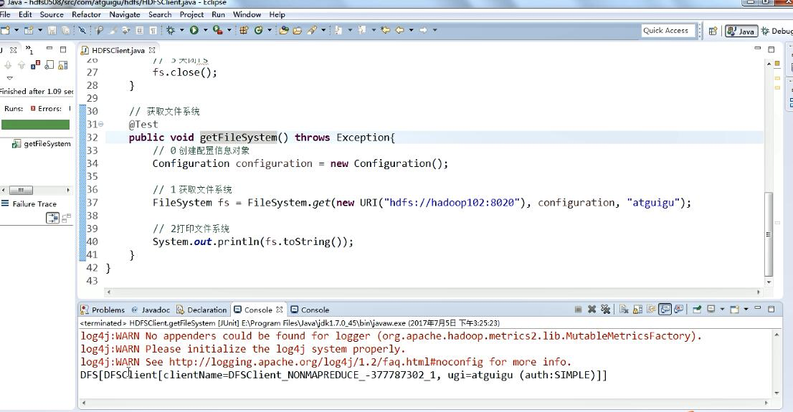Close the HDFSClient.java editor tab
This screenshot has height=412, width=793.
[152, 50]
